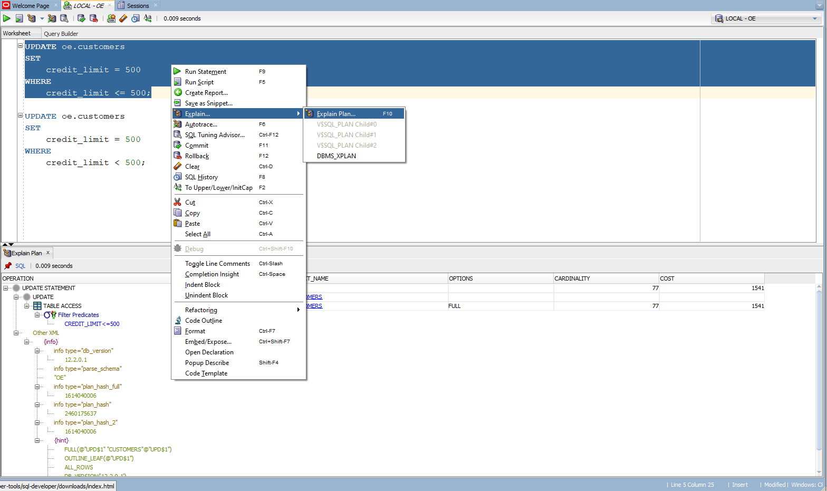The width and height of the screenshot is (827, 491).
Task: Collapse the {info} tree node
Action: 26,342
